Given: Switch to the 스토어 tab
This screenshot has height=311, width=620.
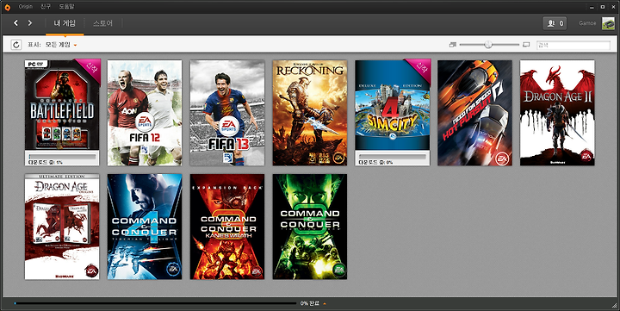Looking at the screenshot, I should coord(102,23).
